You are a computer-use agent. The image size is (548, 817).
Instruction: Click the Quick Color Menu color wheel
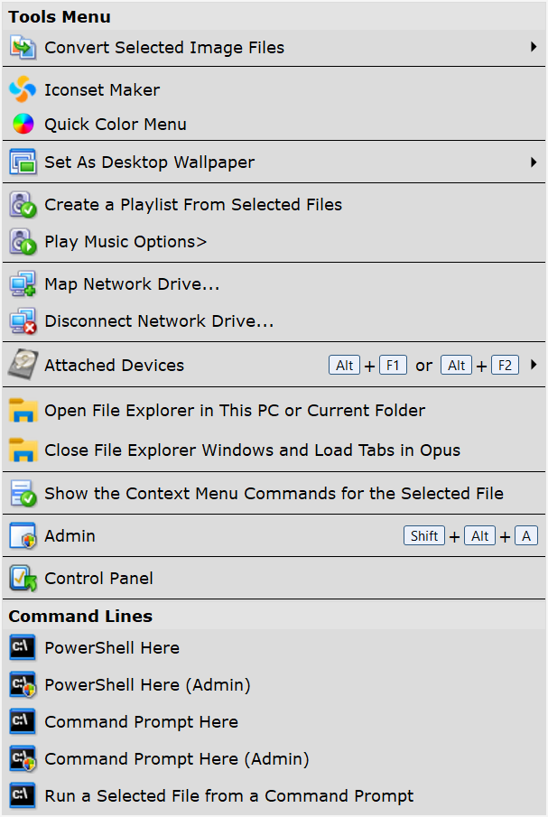(23, 125)
